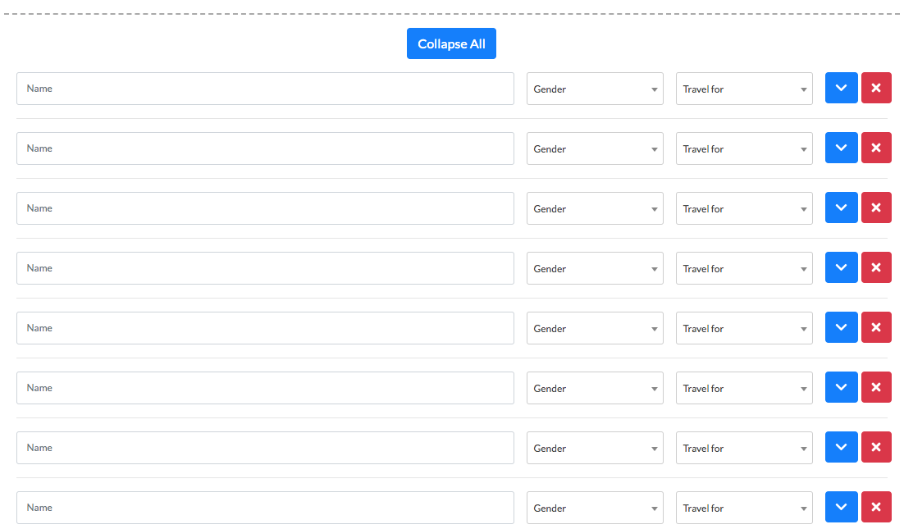Expand the second row with blue chevron
Image resolution: width=904 pixels, height=529 pixels.
[841, 148]
